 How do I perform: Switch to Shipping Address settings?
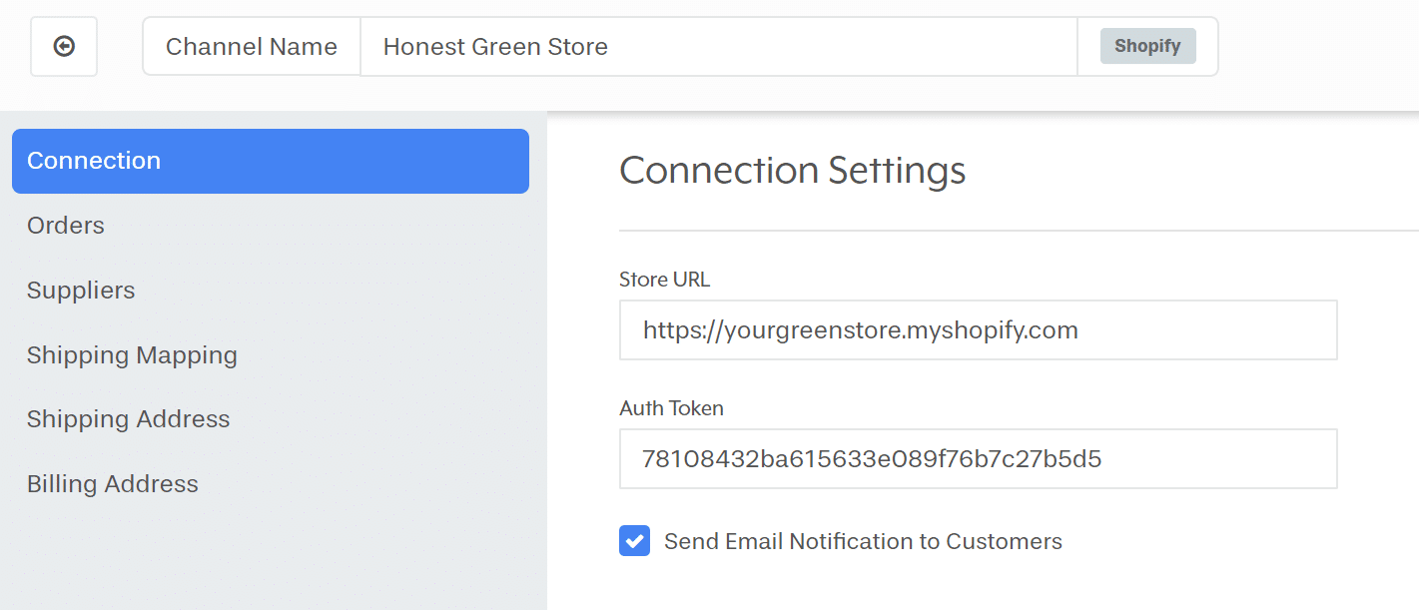tap(128, 419)
